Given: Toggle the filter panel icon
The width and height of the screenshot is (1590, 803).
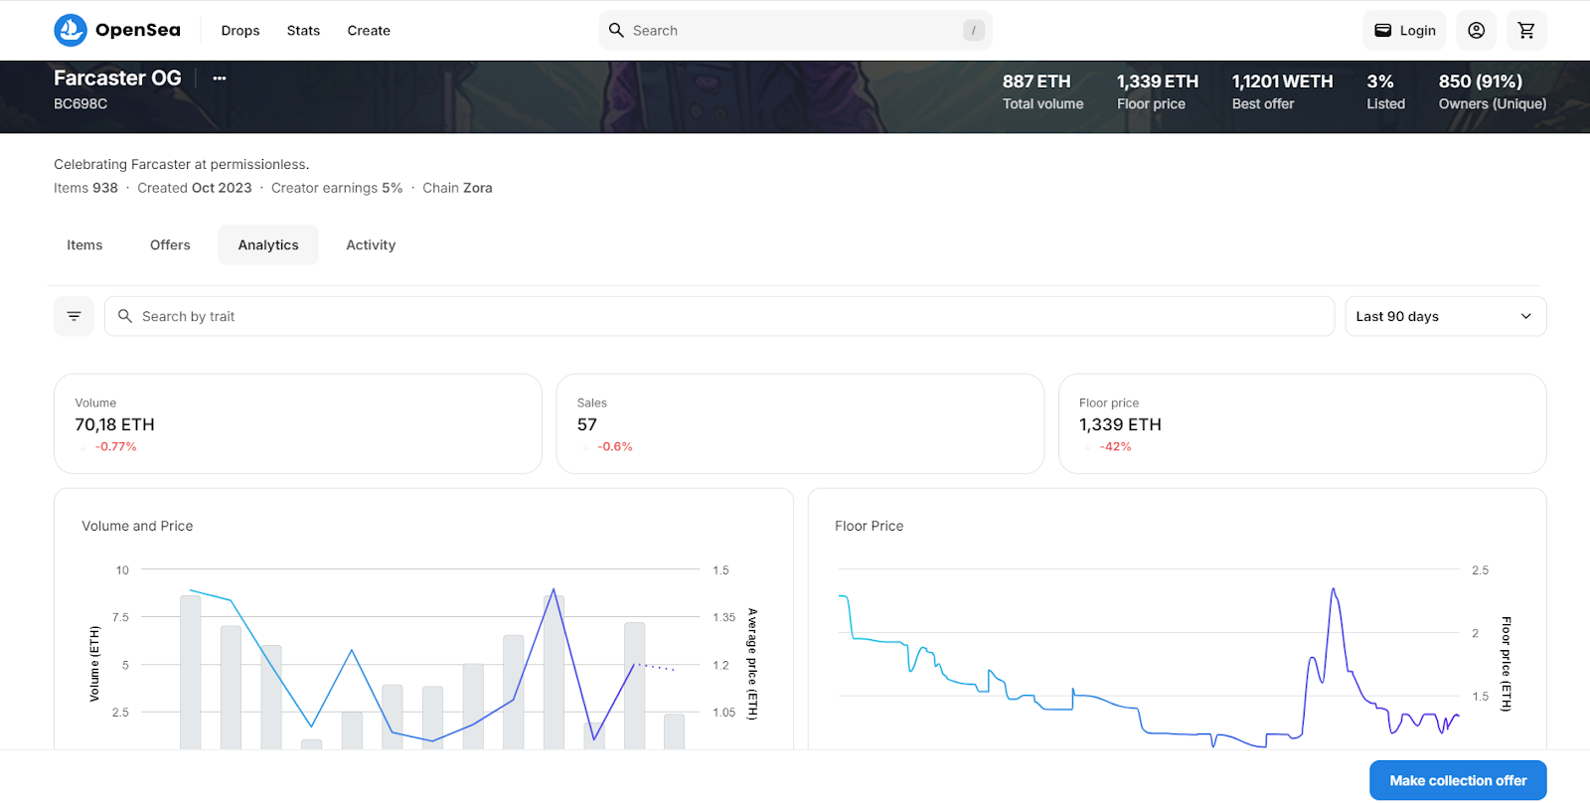Looking at the screenshot, I should coord(74,316).
